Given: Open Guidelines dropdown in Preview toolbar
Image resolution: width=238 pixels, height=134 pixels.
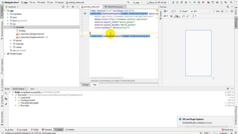Looking at the screenshot, I should (194, 16).
